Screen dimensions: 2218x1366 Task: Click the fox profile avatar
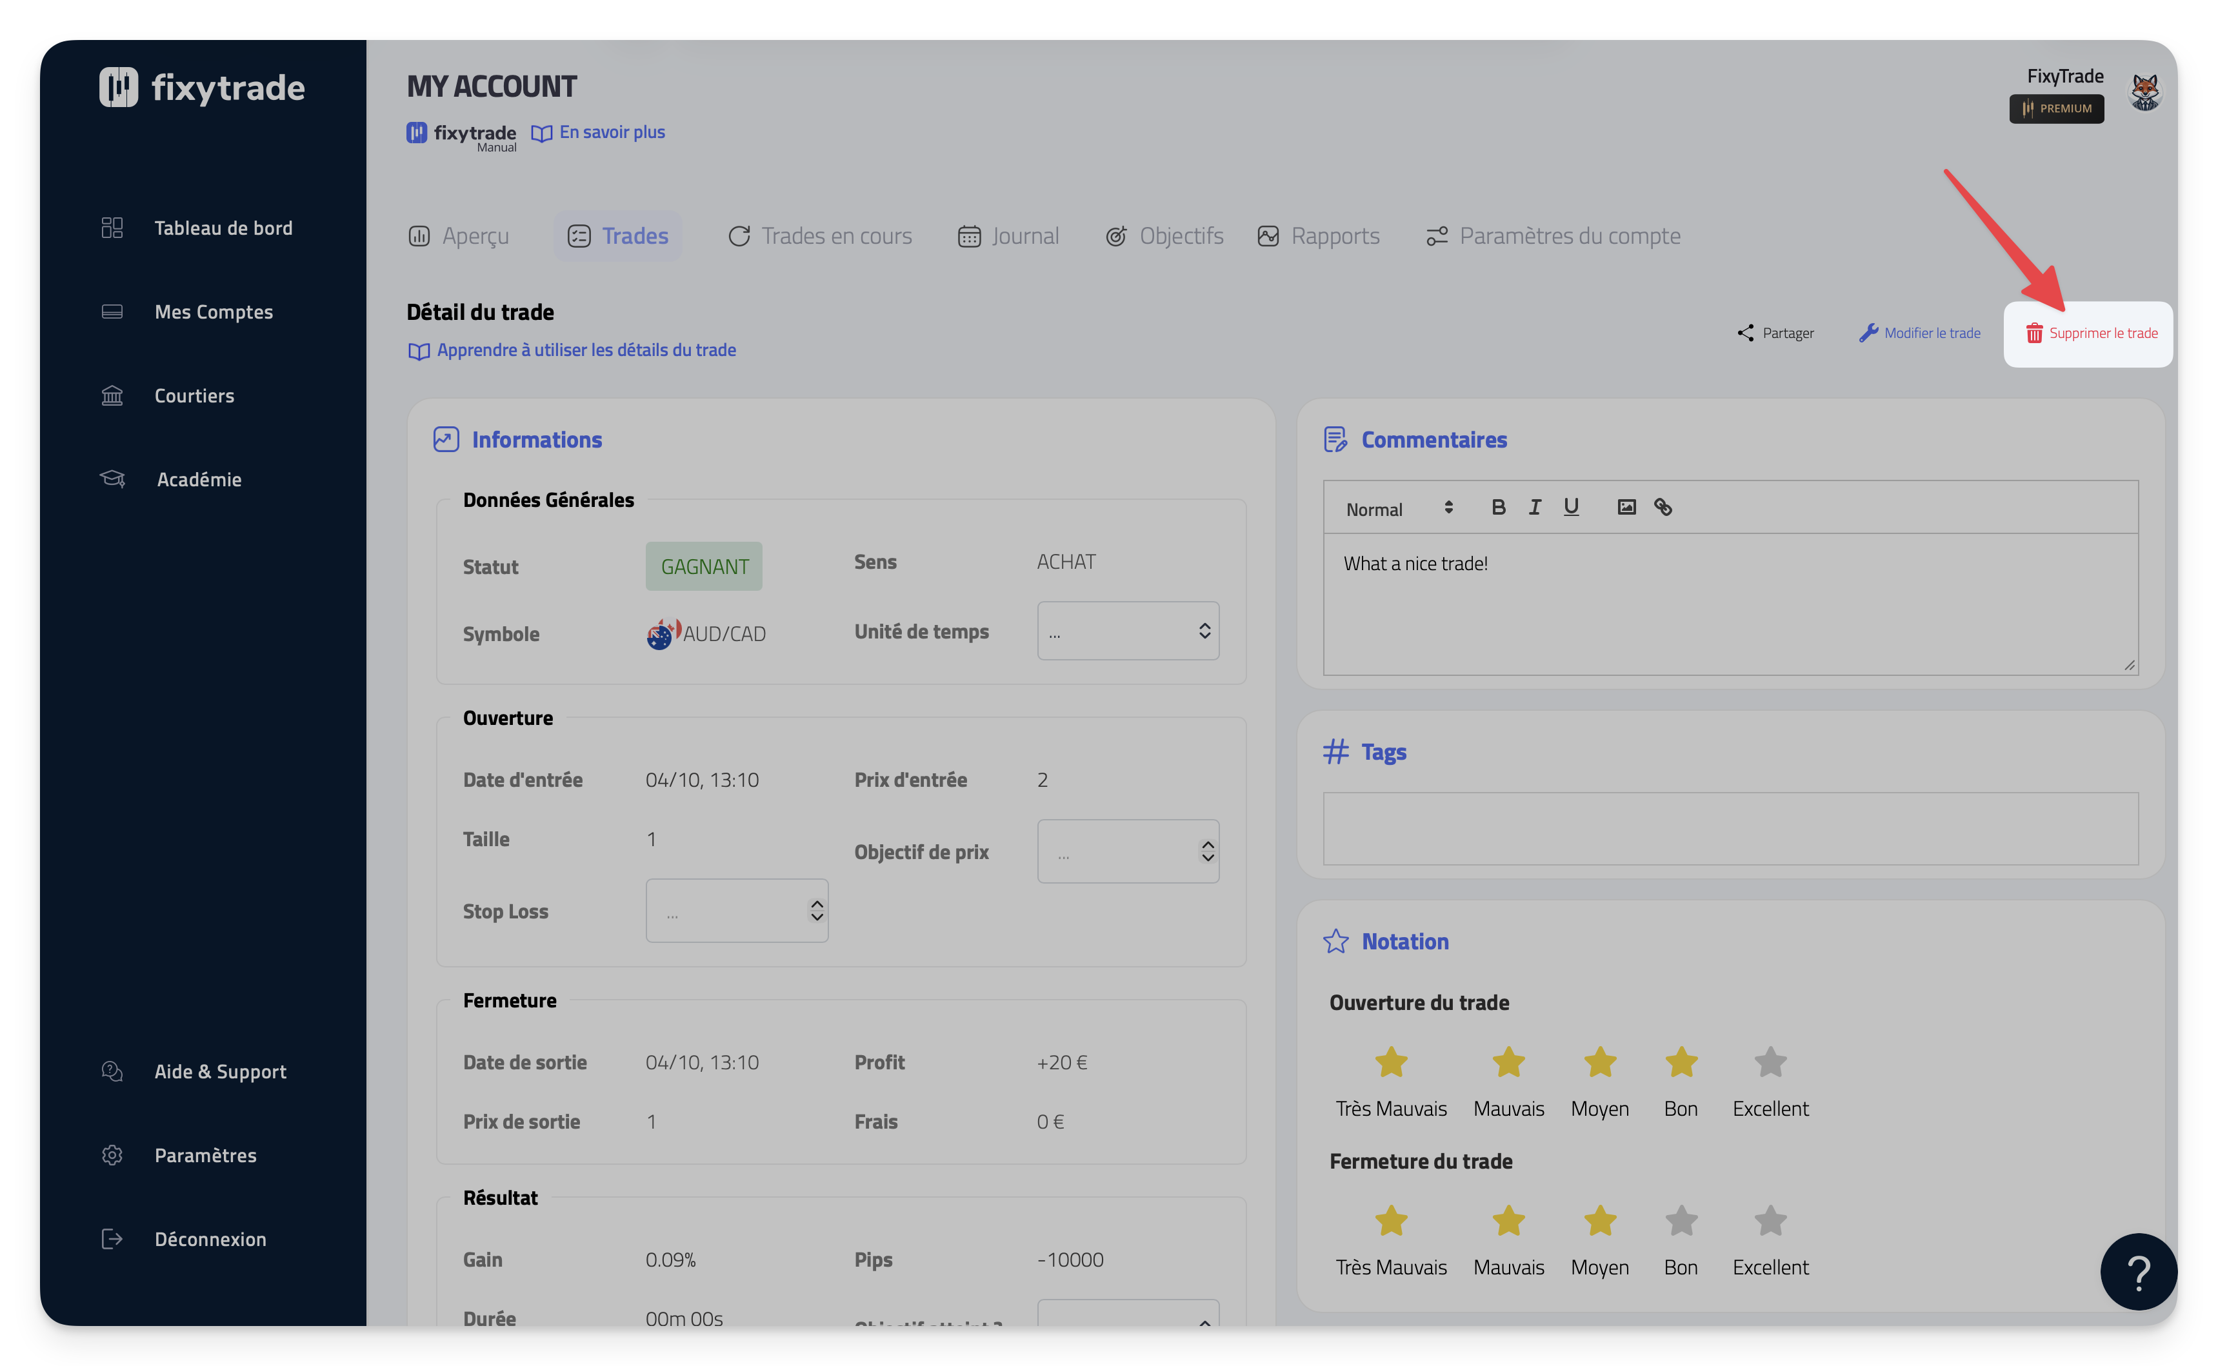click(x=2145, y=91)
